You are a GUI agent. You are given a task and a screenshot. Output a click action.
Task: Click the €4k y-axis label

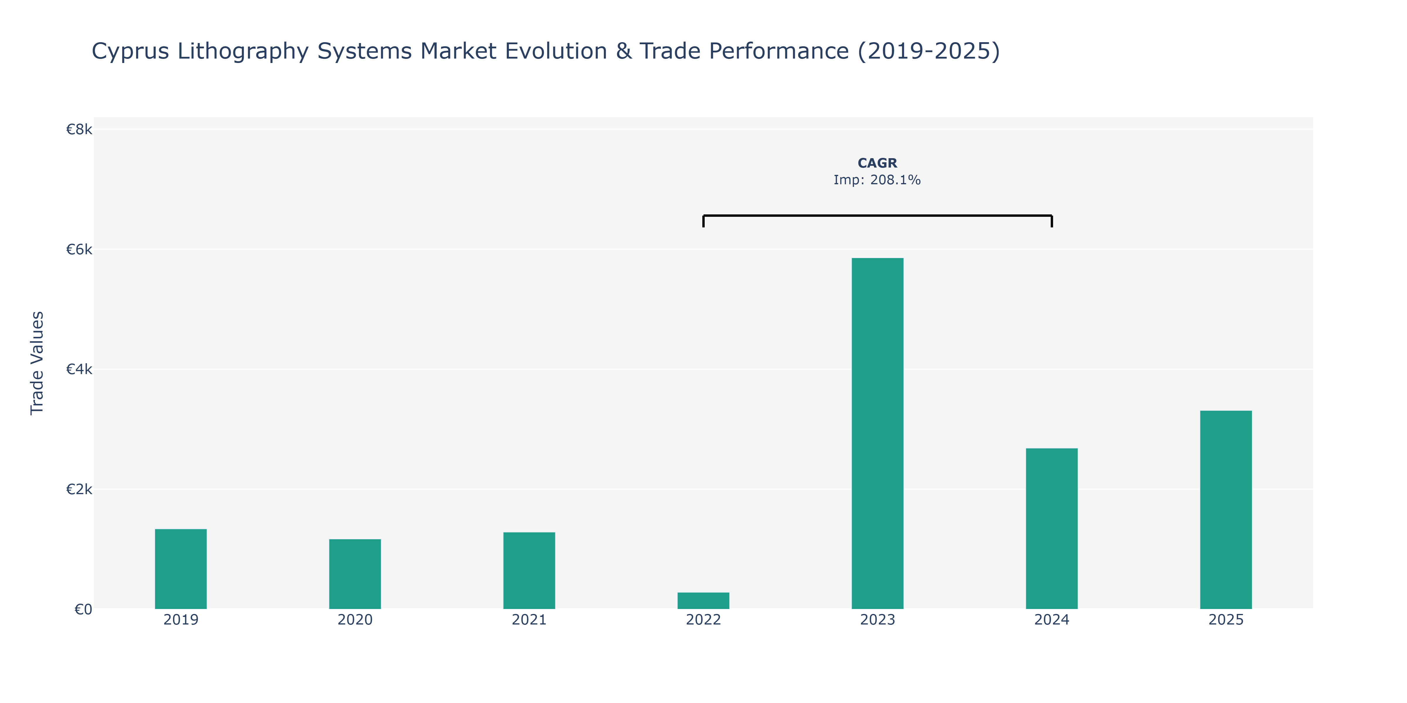[x=79, y=369]
